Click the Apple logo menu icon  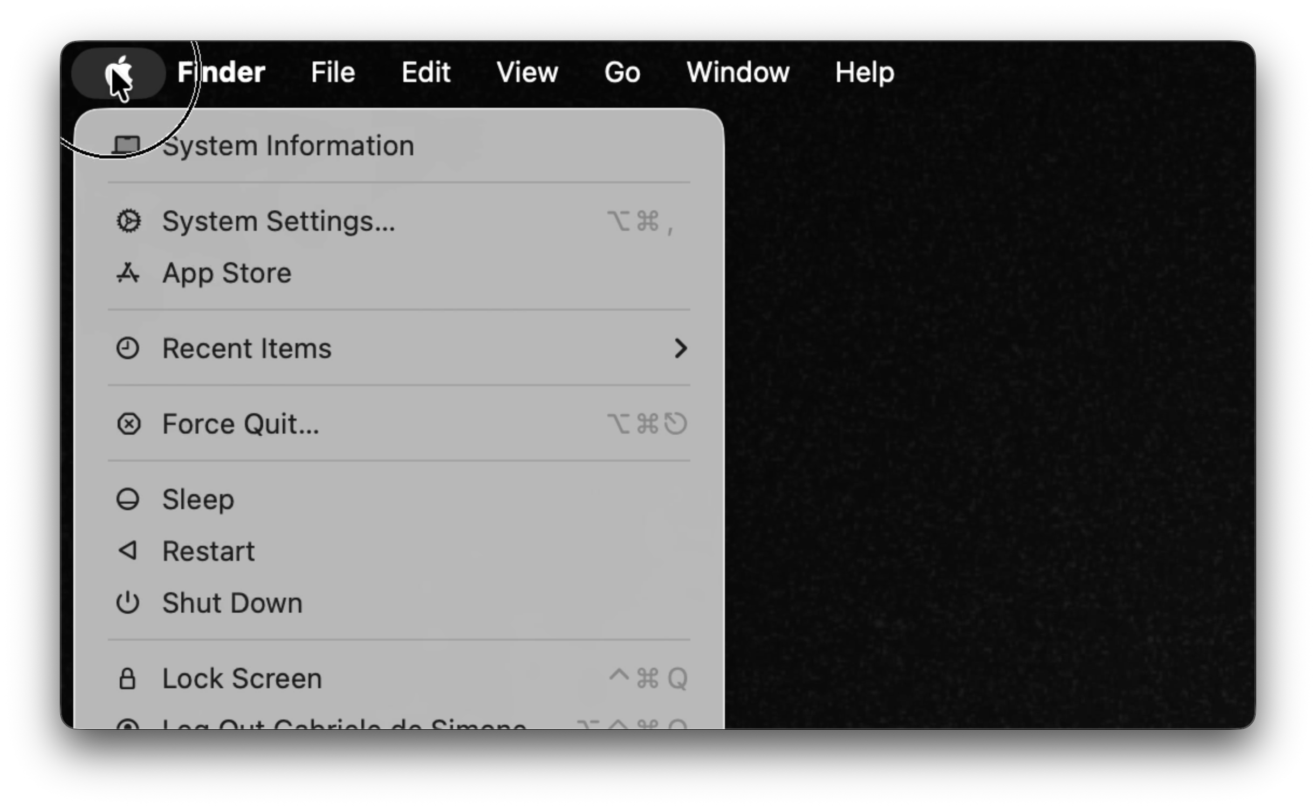click(118, 72)
